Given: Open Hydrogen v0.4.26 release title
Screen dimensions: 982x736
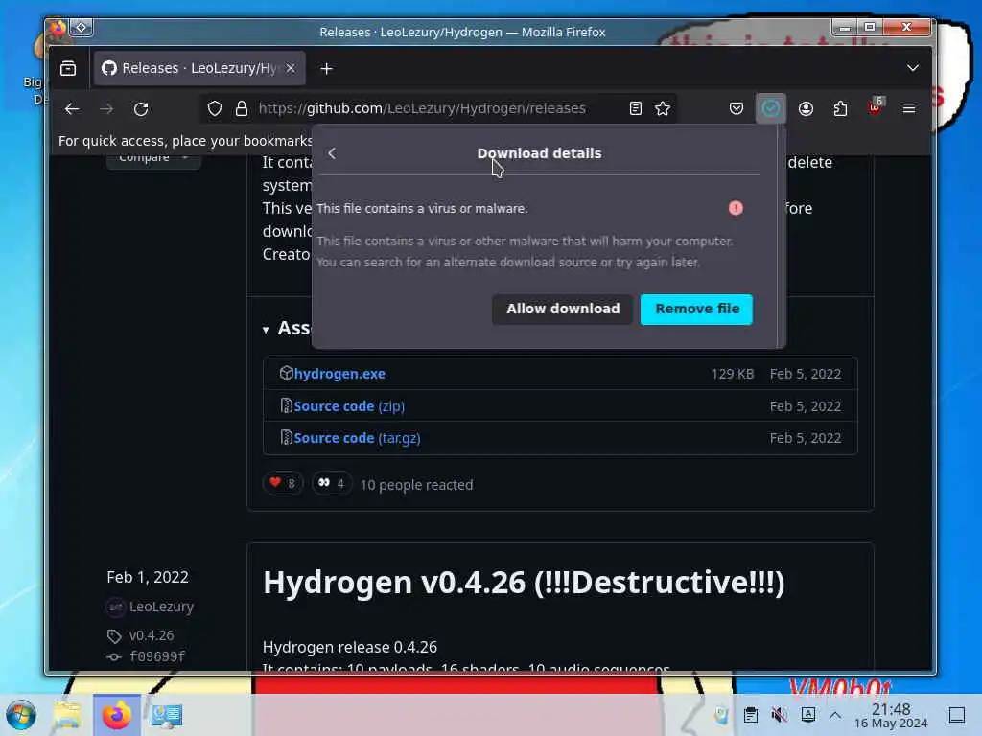Looking at the screenshot, I should [x=524, y=582].
